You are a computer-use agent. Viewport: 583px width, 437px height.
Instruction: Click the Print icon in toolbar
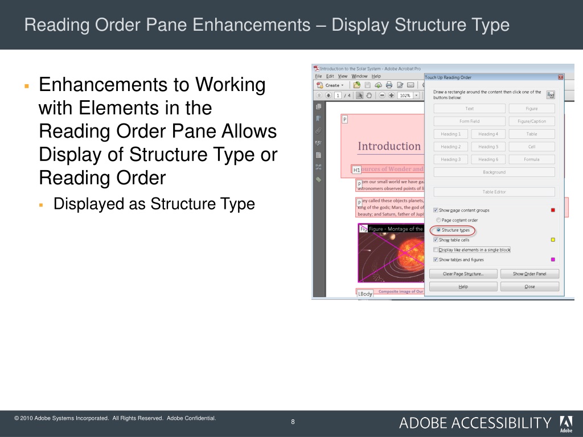389,85
